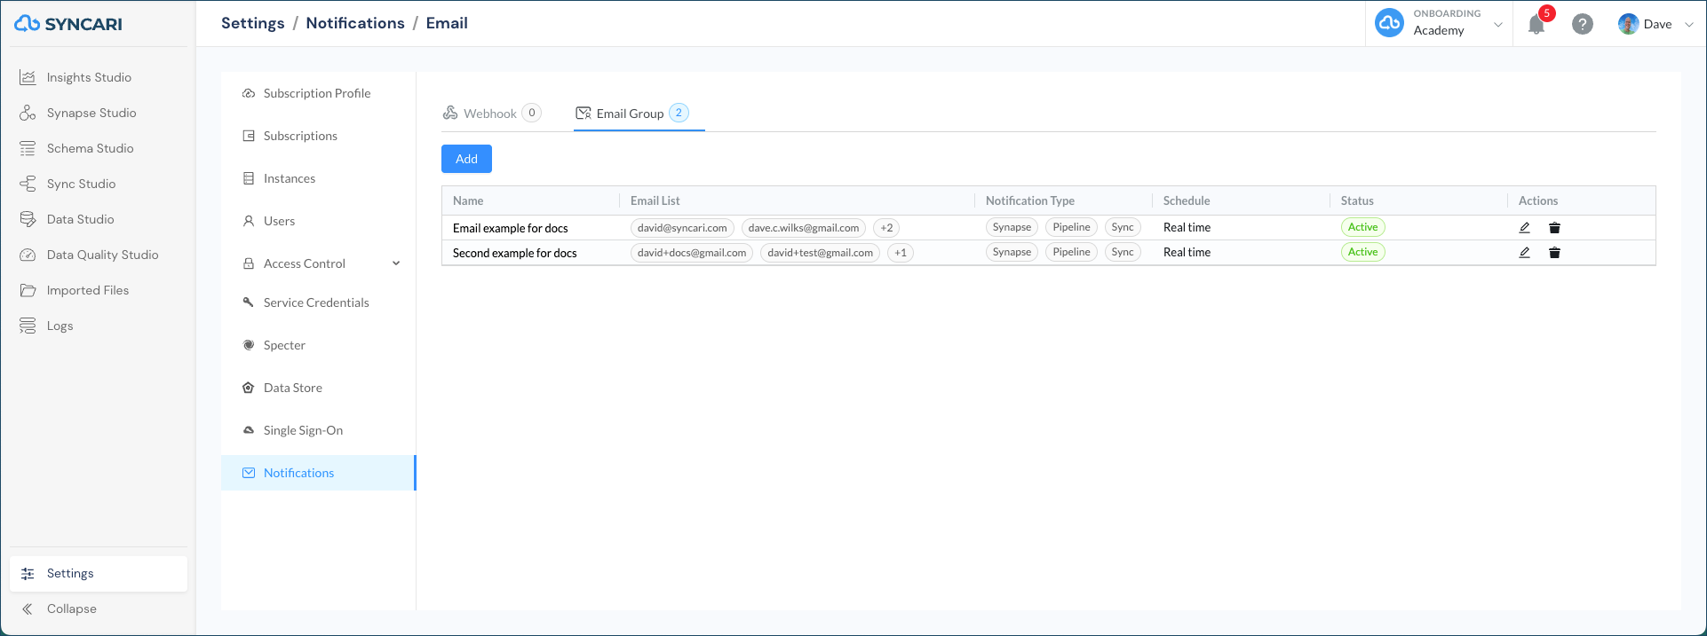Image resolution: width=1707 pixels, height=636 pixels.
Task: Show the +2 more emails badge
Action: (x=886, y=228)
